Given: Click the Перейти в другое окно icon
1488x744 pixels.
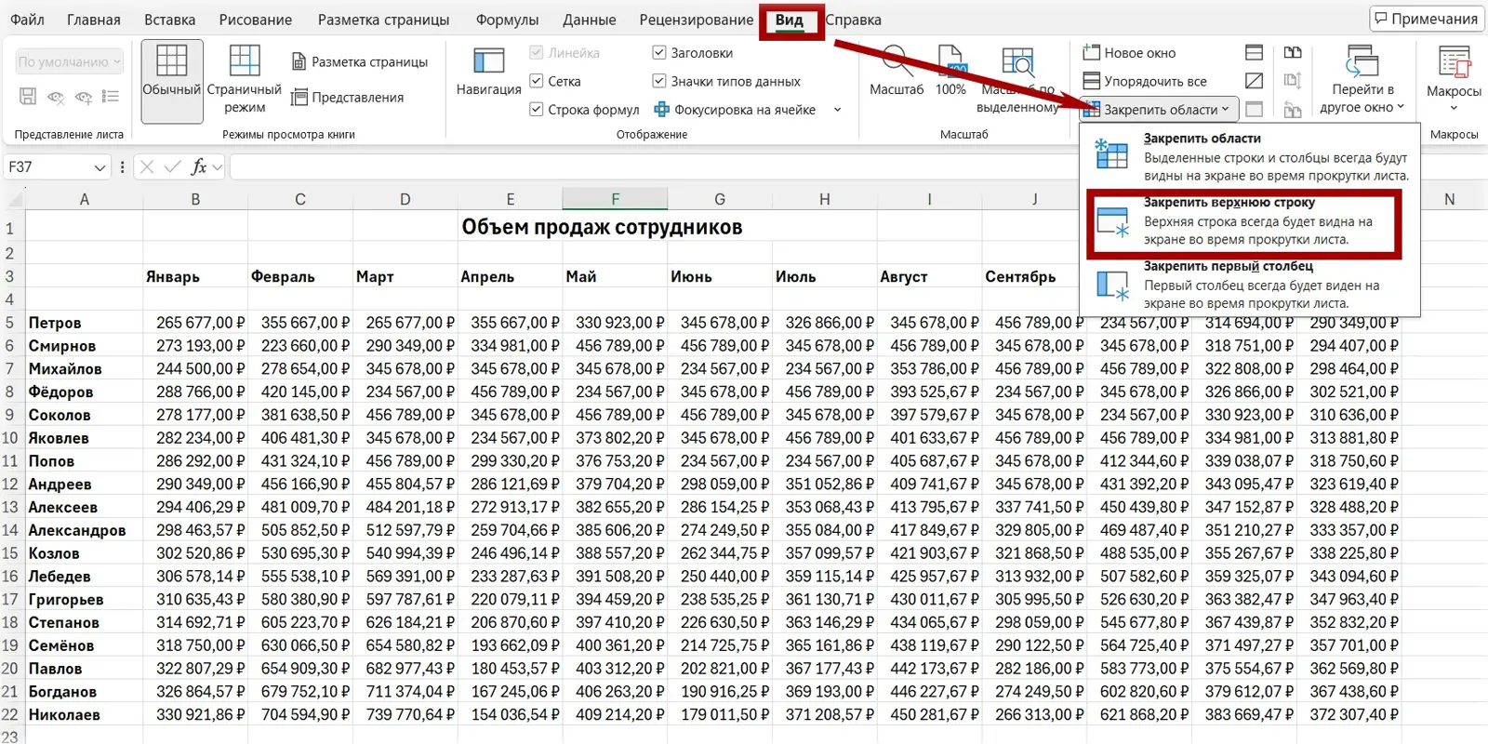Looking at the screenshot, I should point(1362,63).
